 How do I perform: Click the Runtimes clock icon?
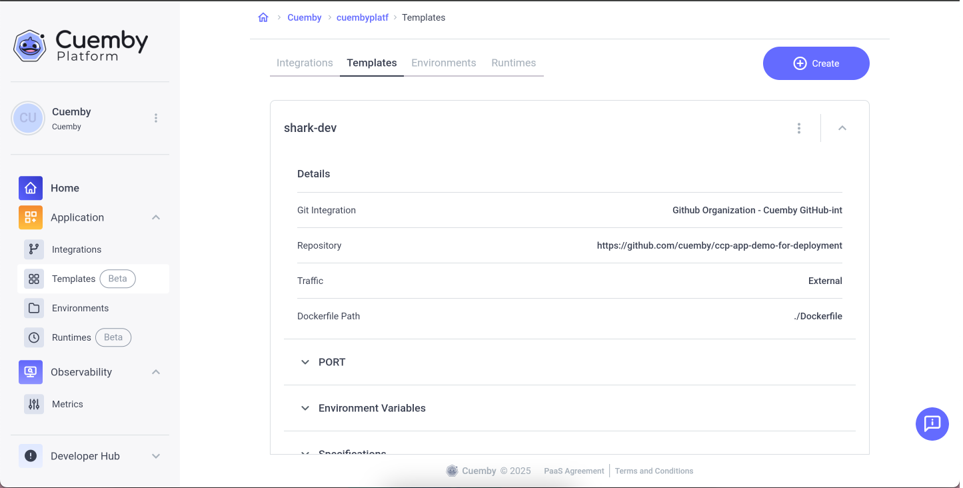34,337
